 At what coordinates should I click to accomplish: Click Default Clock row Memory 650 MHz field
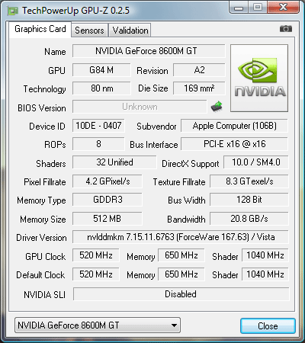(181, 274)
